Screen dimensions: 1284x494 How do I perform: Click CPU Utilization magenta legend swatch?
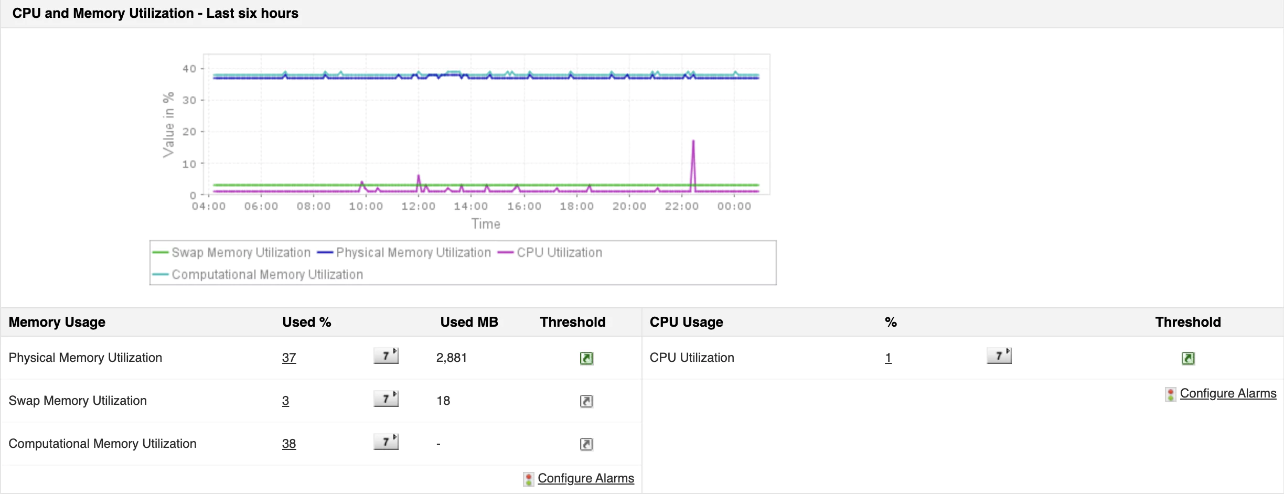point(505,253)
